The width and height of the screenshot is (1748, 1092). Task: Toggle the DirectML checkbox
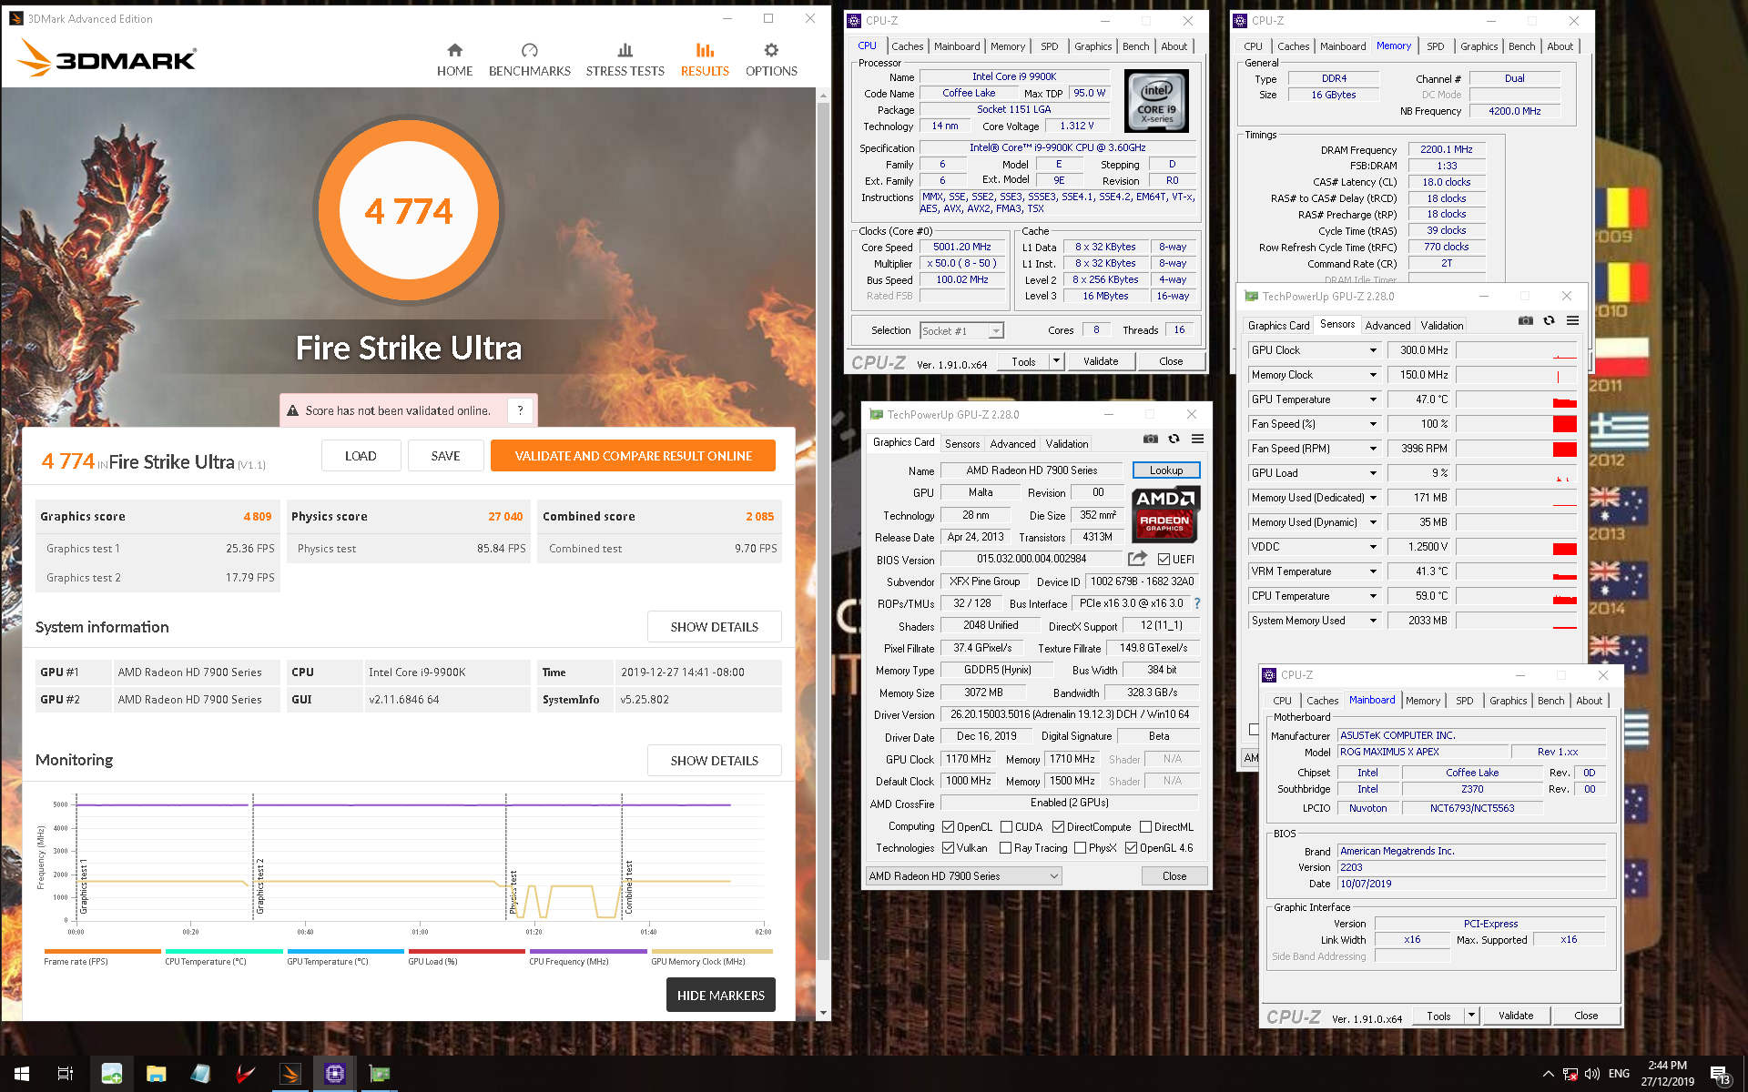(x=1145, y=827)
